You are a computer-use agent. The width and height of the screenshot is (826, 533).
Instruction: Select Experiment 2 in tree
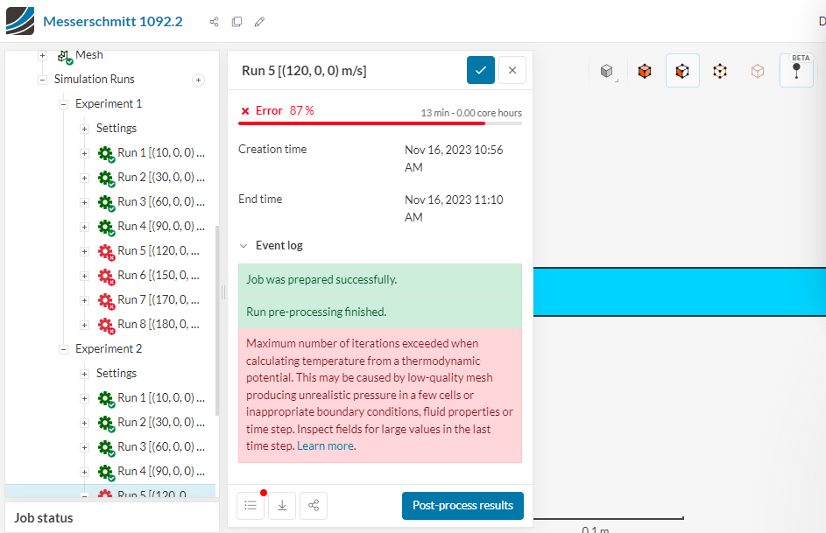109,349
